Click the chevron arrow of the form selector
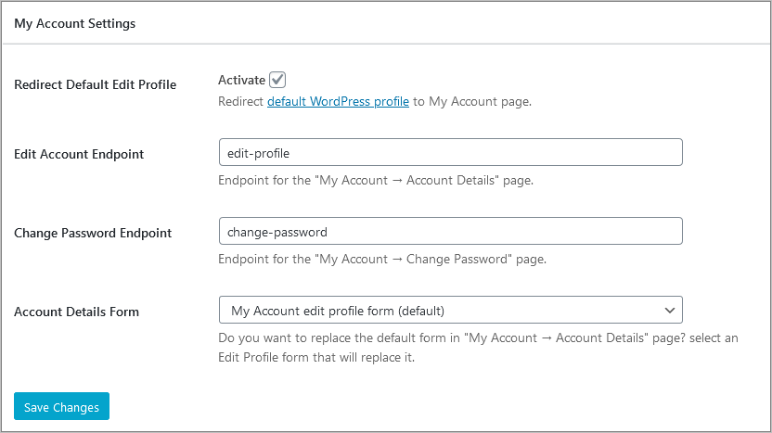The height and width of the screenshot is (433, 772). tap(670, 311)
